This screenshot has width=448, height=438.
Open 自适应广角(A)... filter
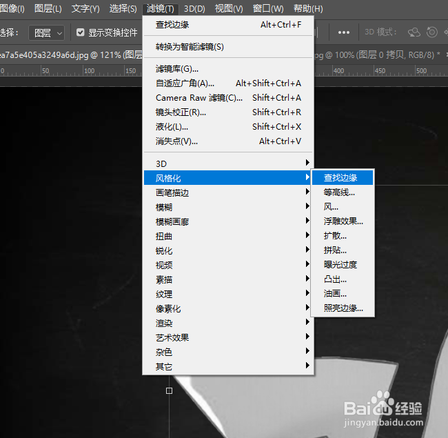pyautogui.click(x=228, y=83)
